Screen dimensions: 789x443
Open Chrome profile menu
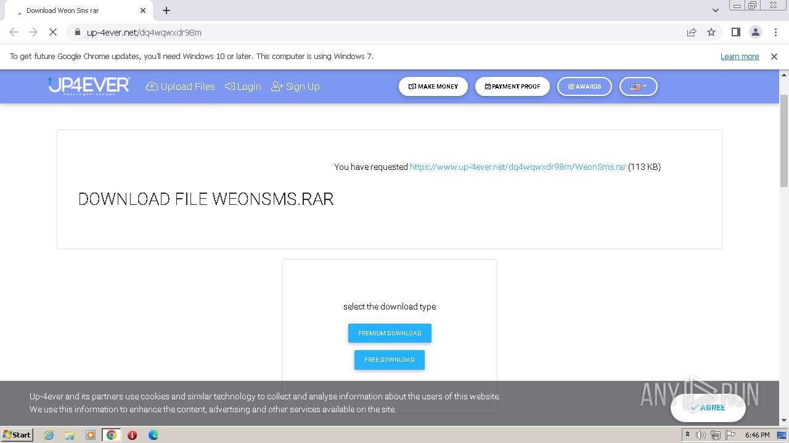pyautogui.click(x=755, y=32)
